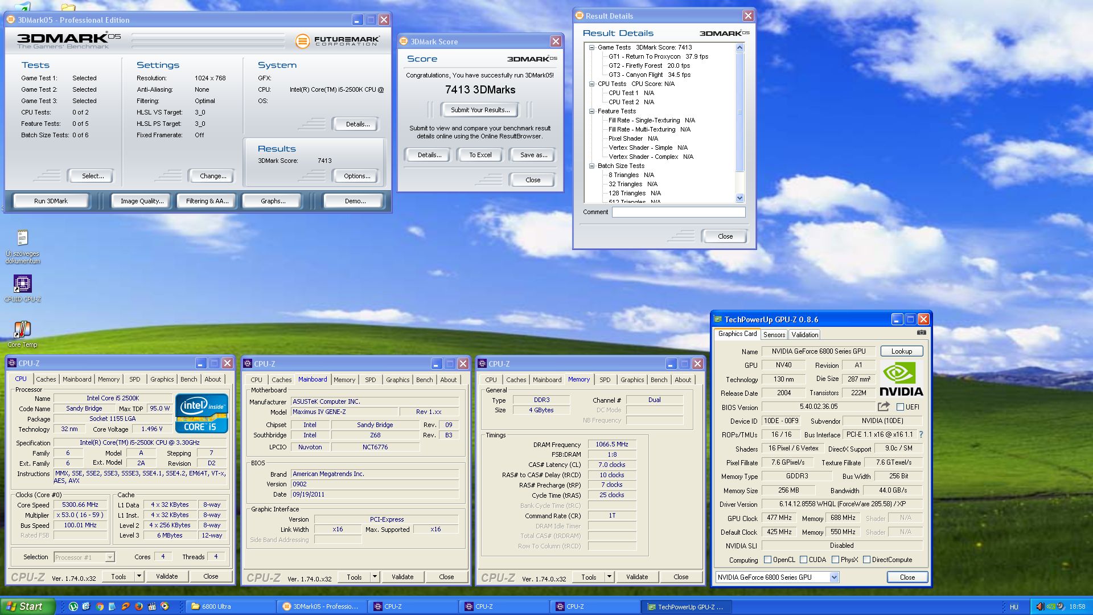1093x615 pixels.
Task: Click Filtering & AA button in 3DMark05
Action: pos(207,201)
